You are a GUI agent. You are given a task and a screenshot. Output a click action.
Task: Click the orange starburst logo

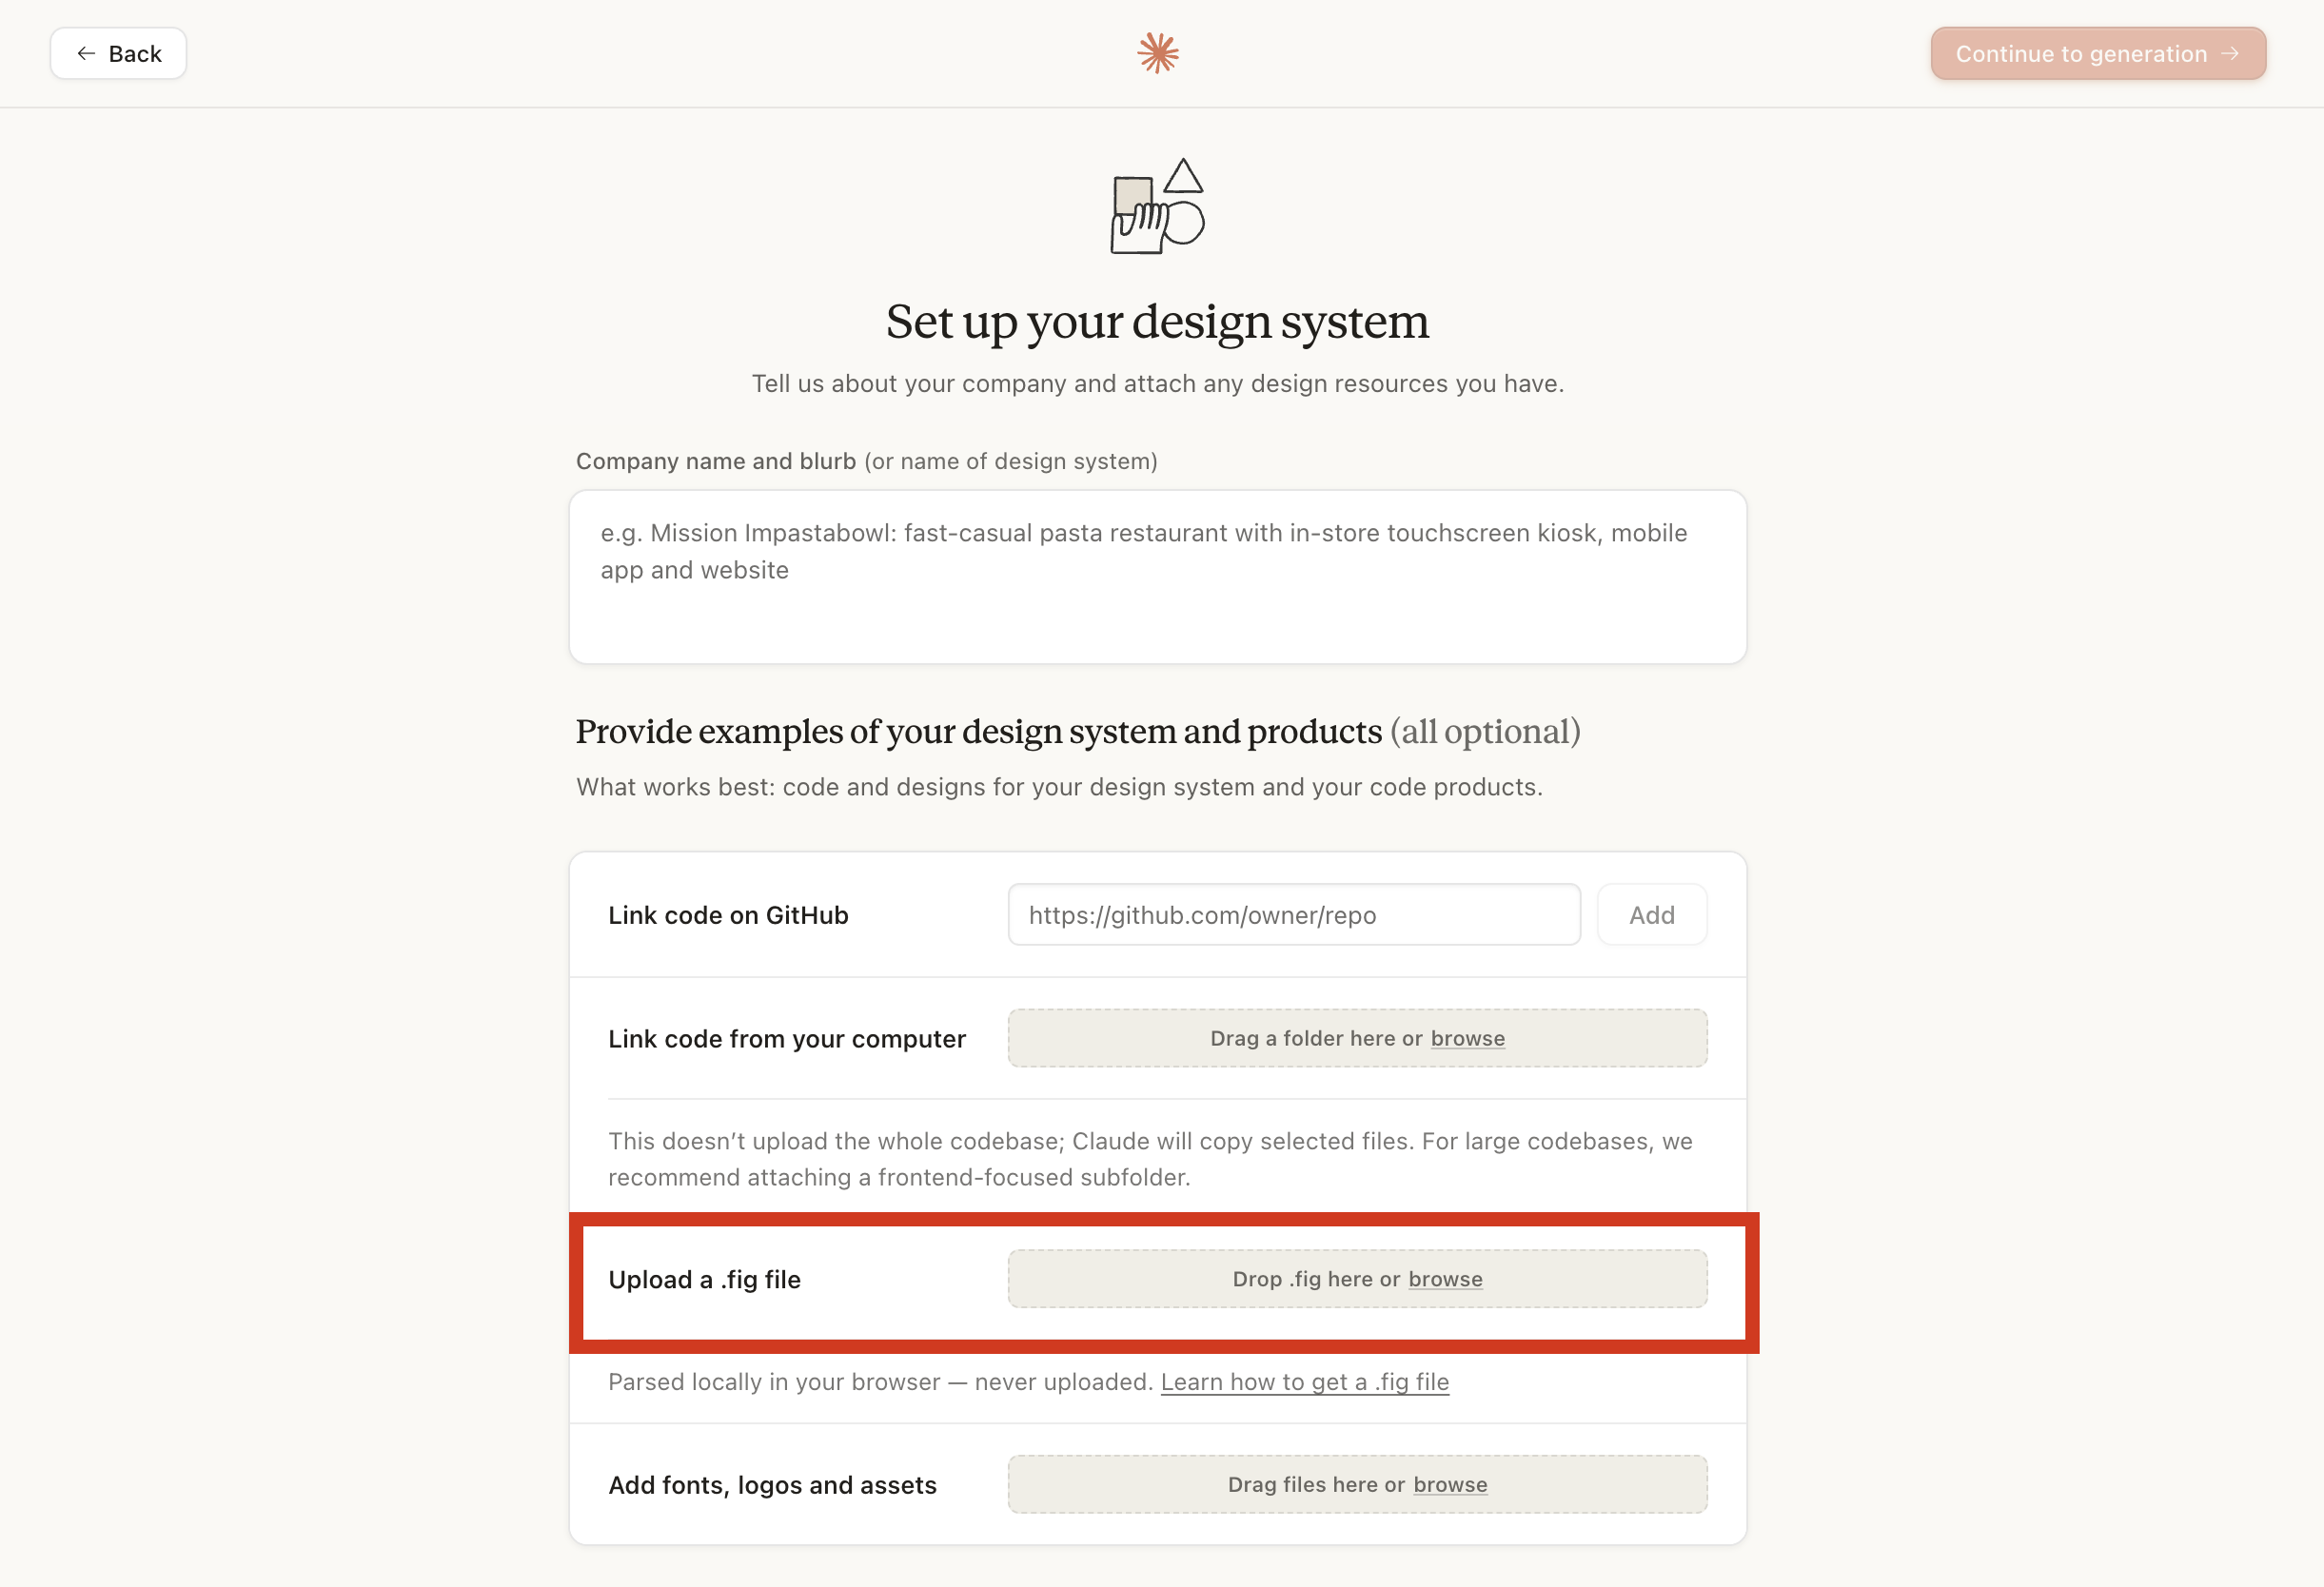(1158, 54)
